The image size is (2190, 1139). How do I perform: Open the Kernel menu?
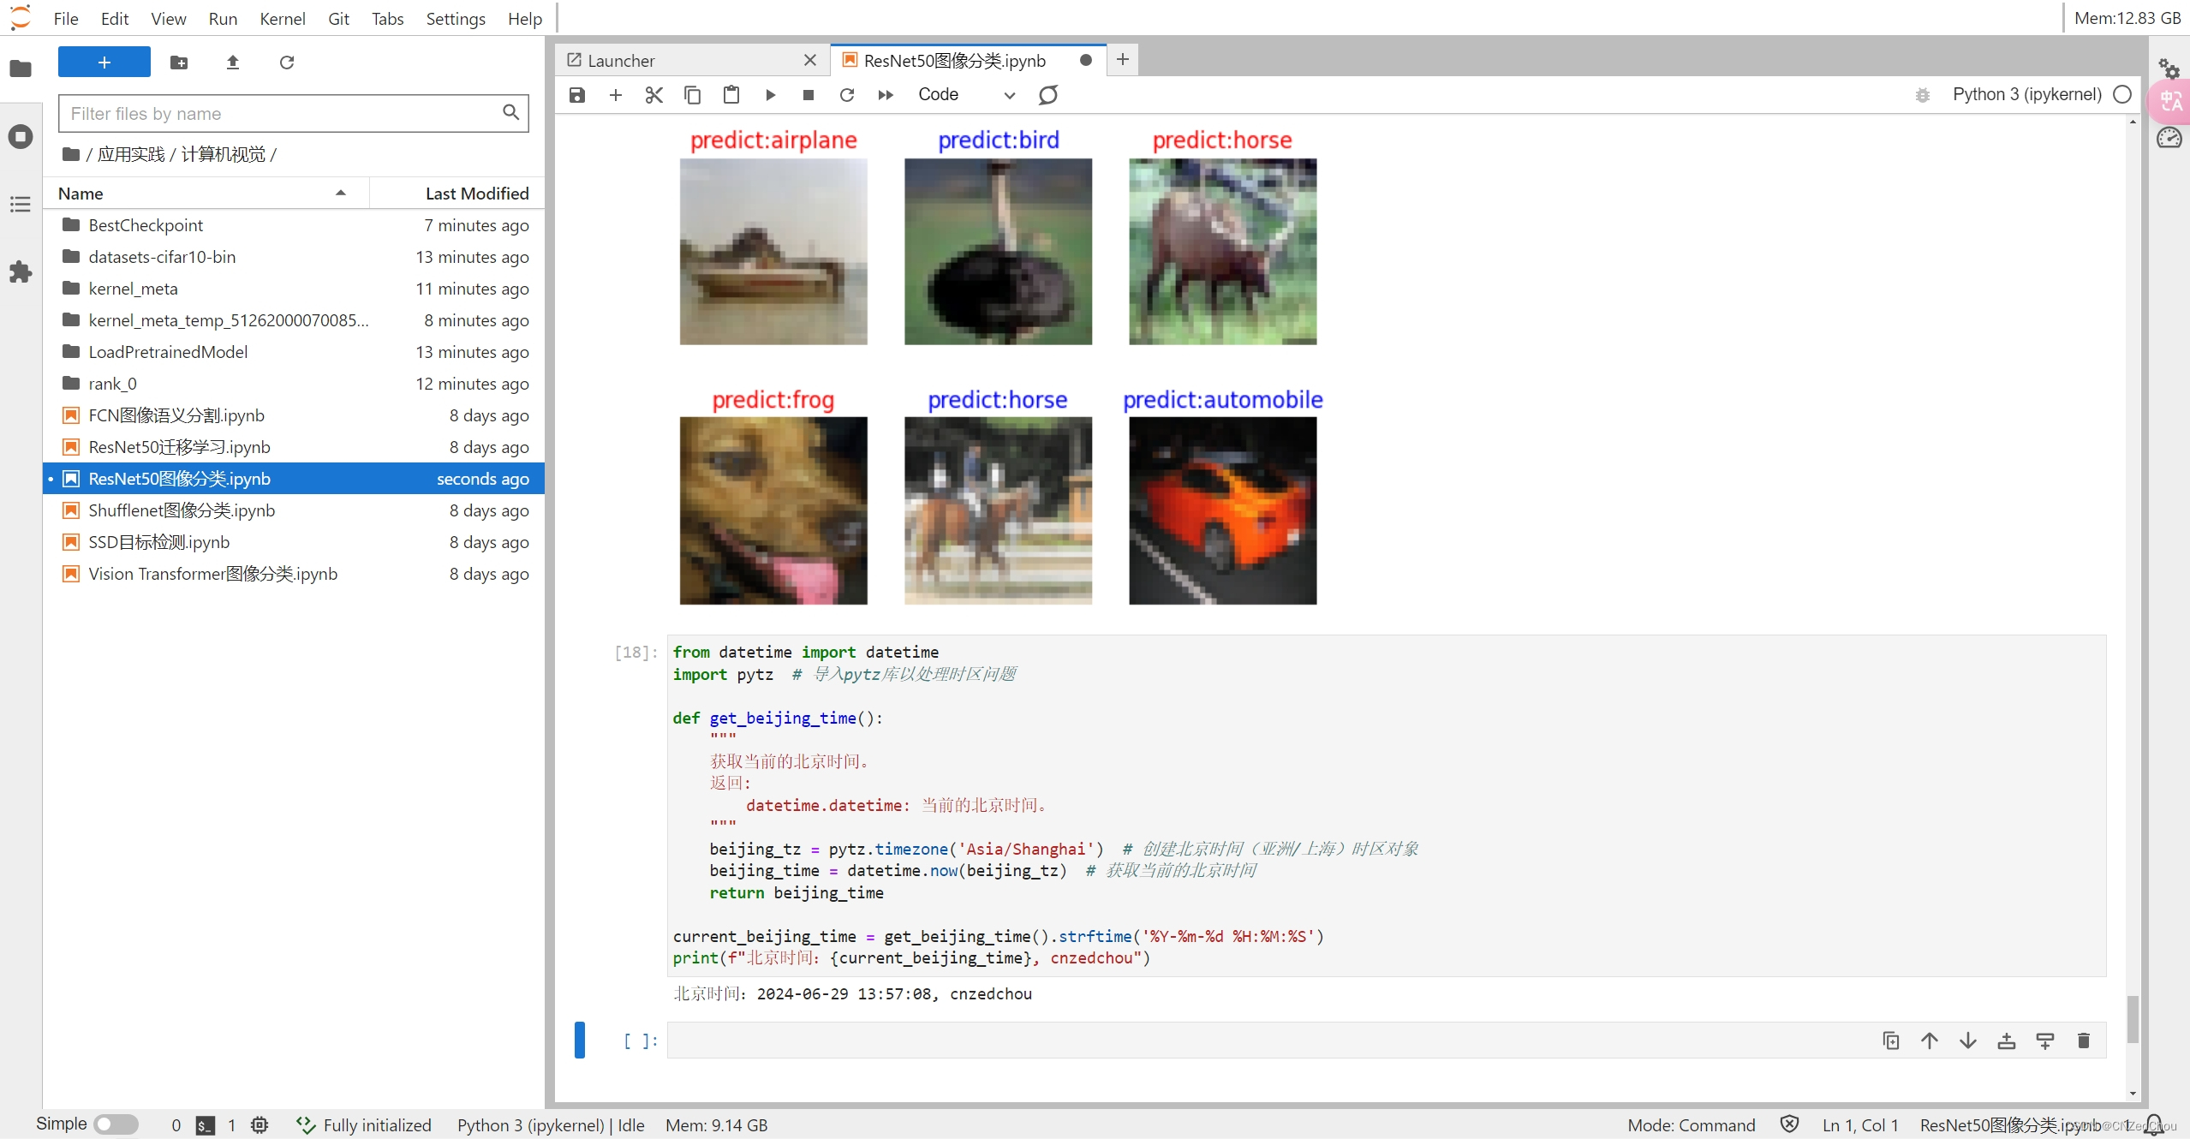(282, 19)
